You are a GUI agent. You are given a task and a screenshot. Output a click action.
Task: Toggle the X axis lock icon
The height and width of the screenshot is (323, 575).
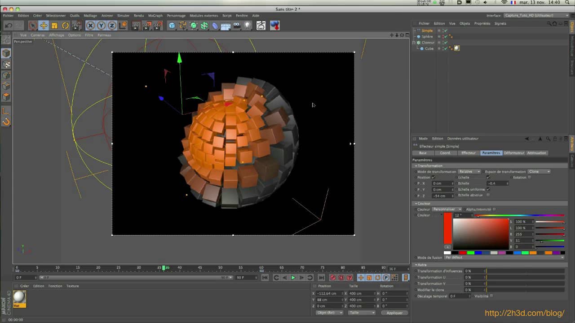tap(91, 26)
